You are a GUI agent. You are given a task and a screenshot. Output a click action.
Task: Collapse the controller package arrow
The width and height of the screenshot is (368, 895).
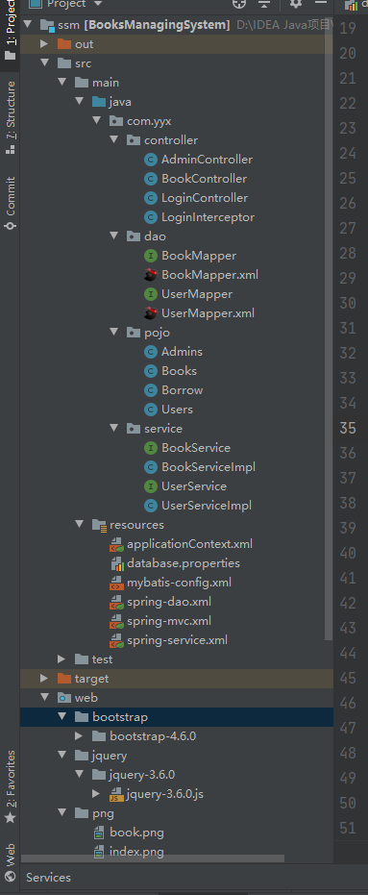click(113, 139)
